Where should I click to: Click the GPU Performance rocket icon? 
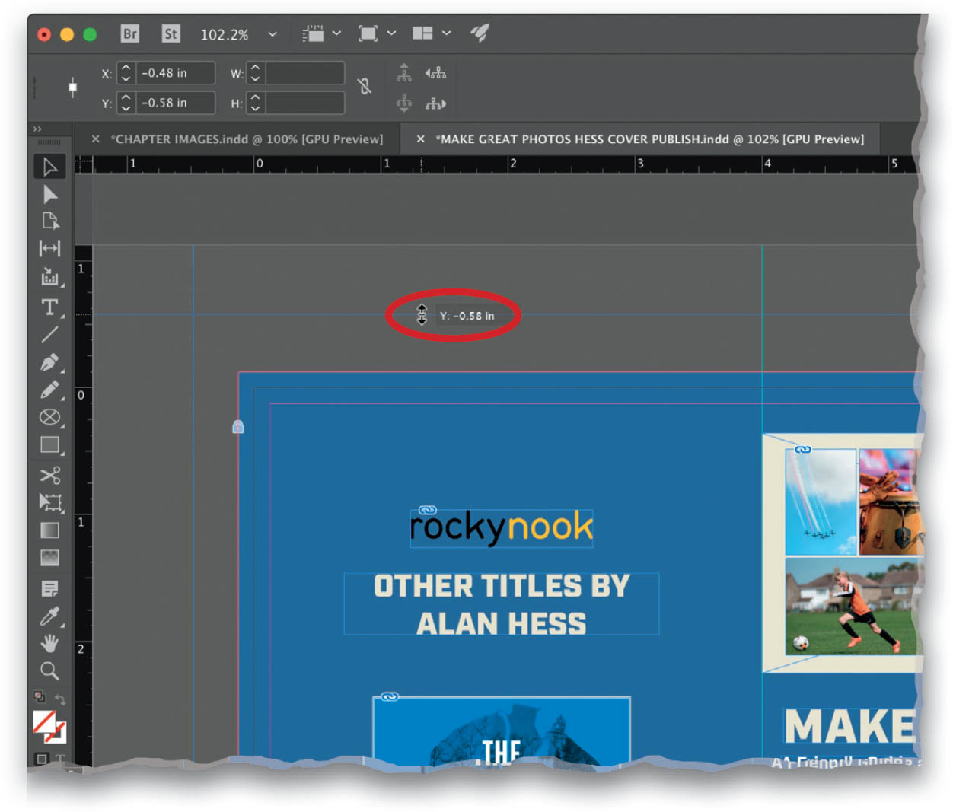[480, 33]
